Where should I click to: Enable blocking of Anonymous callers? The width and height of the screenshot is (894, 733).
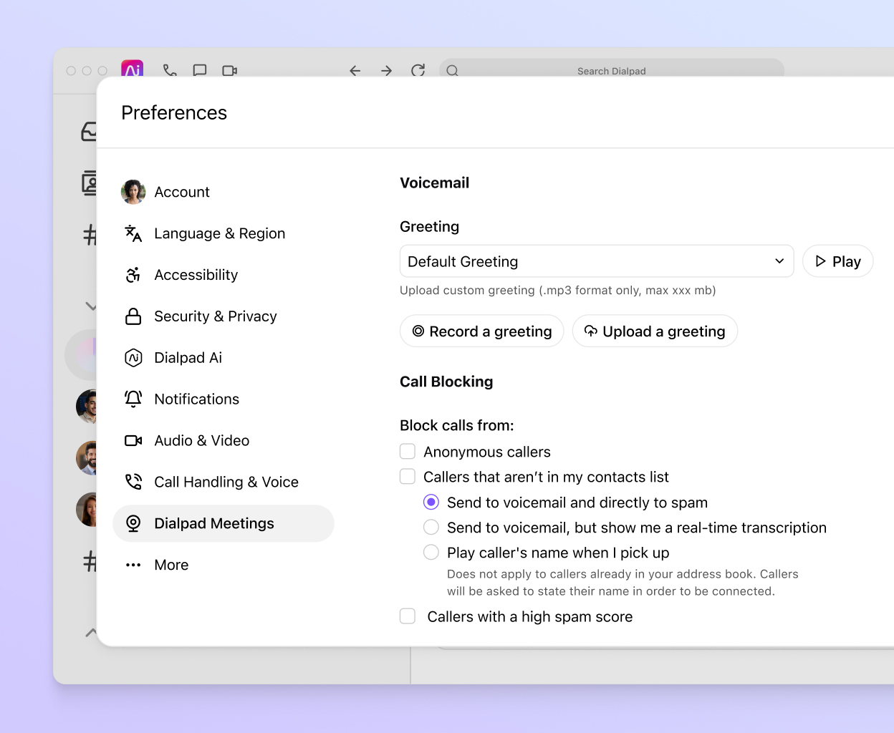407,451
